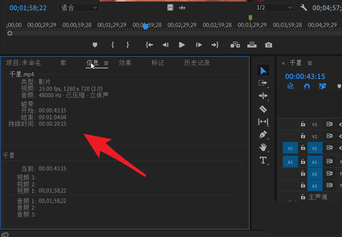Select the Razor tool
The width and height of the screenshot is (342, 237).
pyautogui.click(x=263, y=109)
